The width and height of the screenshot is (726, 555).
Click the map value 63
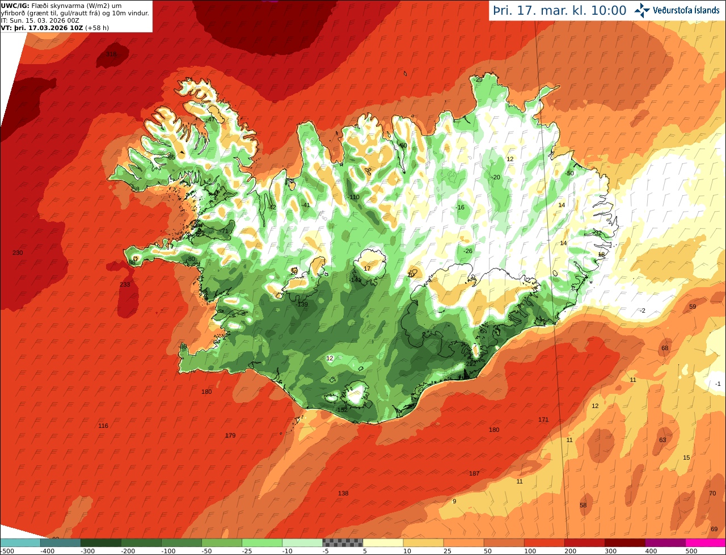click(x=662, y=440)
